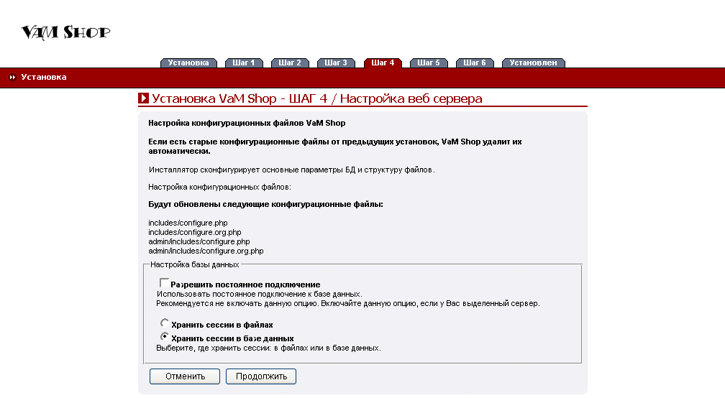This screenshot has width=725, height=398.
Task: Click the includes/configure.org.php file name
Action: (x=195, y=232)
